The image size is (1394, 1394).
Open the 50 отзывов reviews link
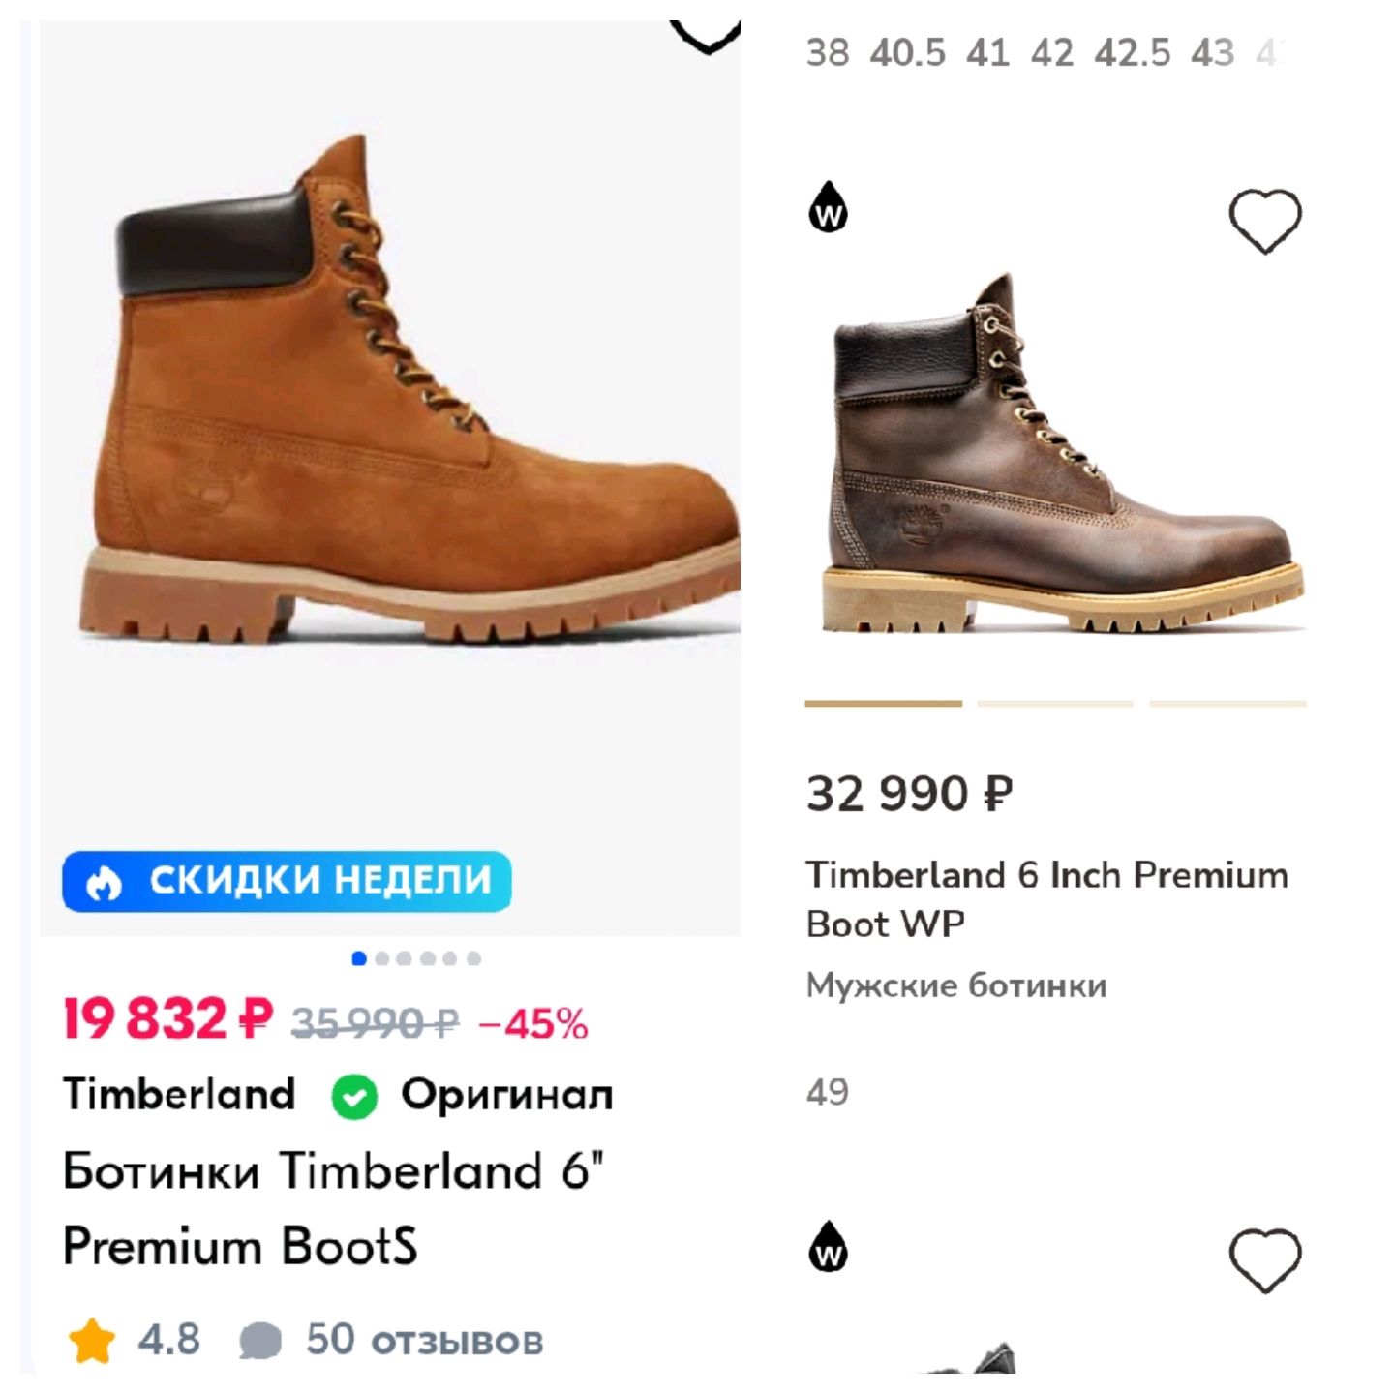click(x=424, y=1341)
